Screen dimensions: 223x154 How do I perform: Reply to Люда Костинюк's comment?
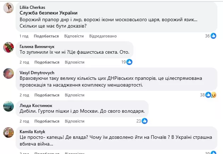[x=75, y=121]
